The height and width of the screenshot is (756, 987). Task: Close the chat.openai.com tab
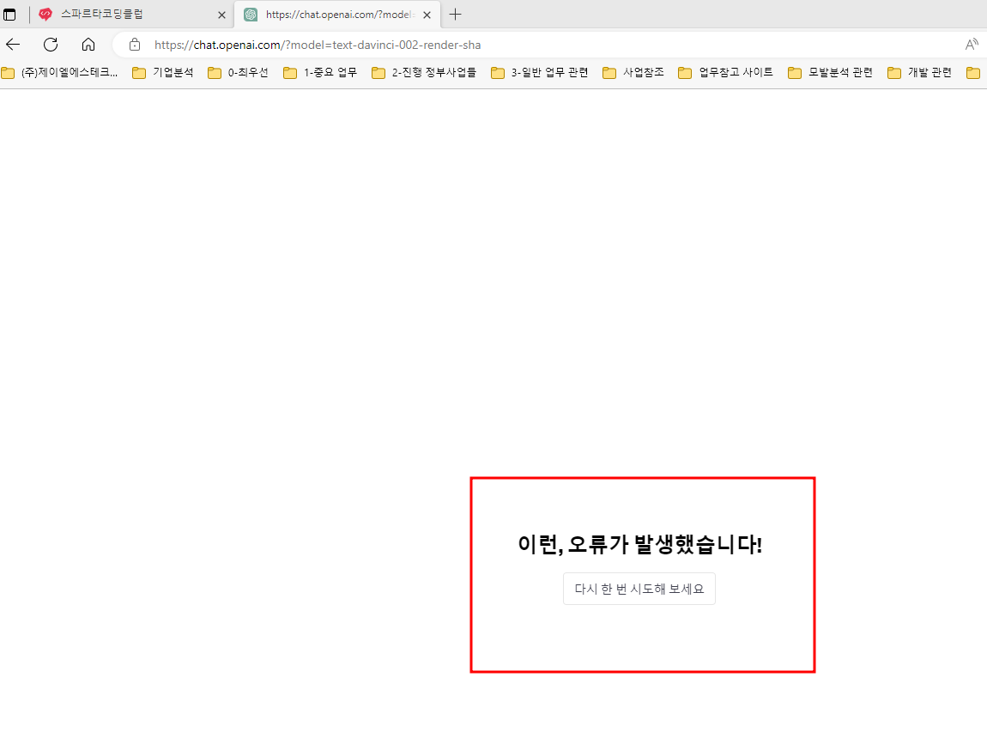427,15
